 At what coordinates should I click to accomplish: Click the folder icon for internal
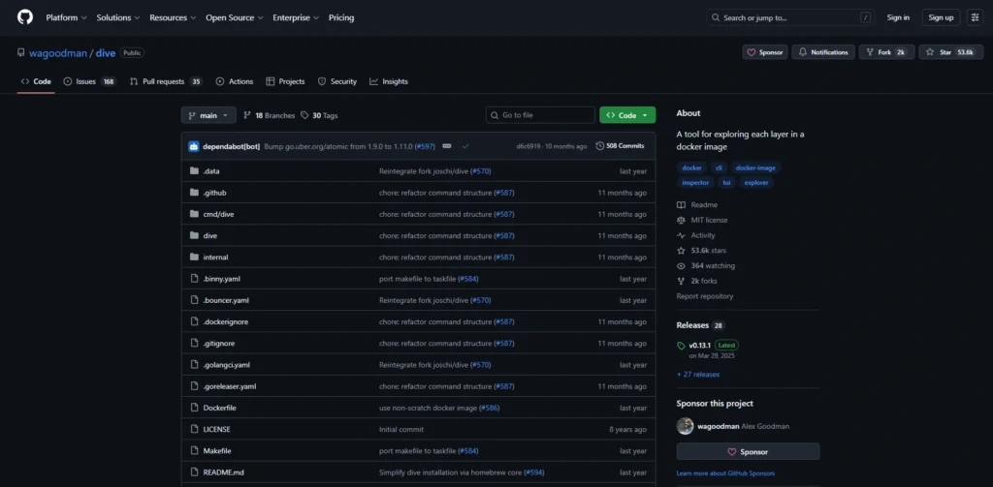[194, 257]
